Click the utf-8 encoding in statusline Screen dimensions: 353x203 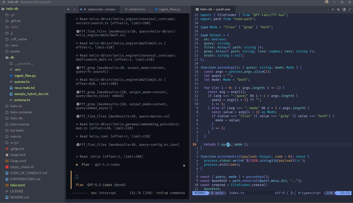(280, 193)
